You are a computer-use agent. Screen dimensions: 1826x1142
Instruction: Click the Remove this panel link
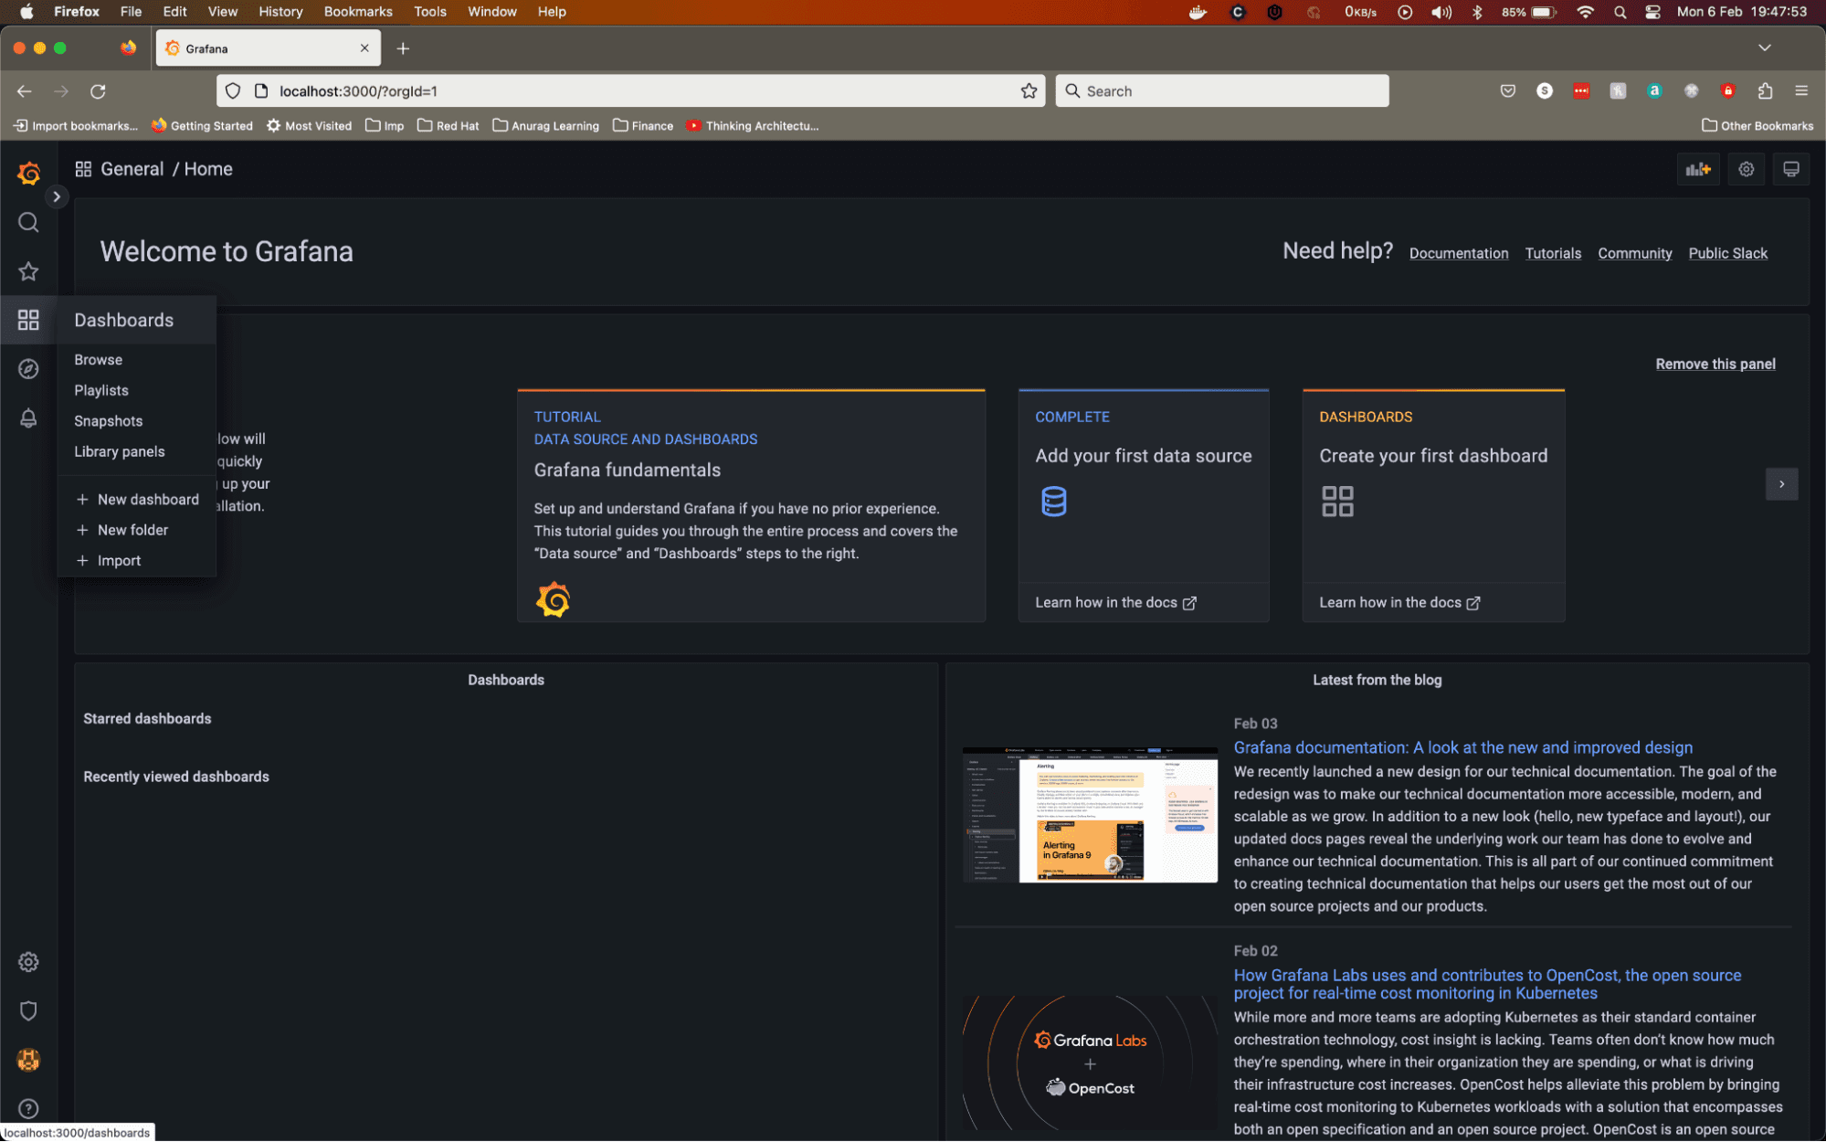[x=1715, y=364]
